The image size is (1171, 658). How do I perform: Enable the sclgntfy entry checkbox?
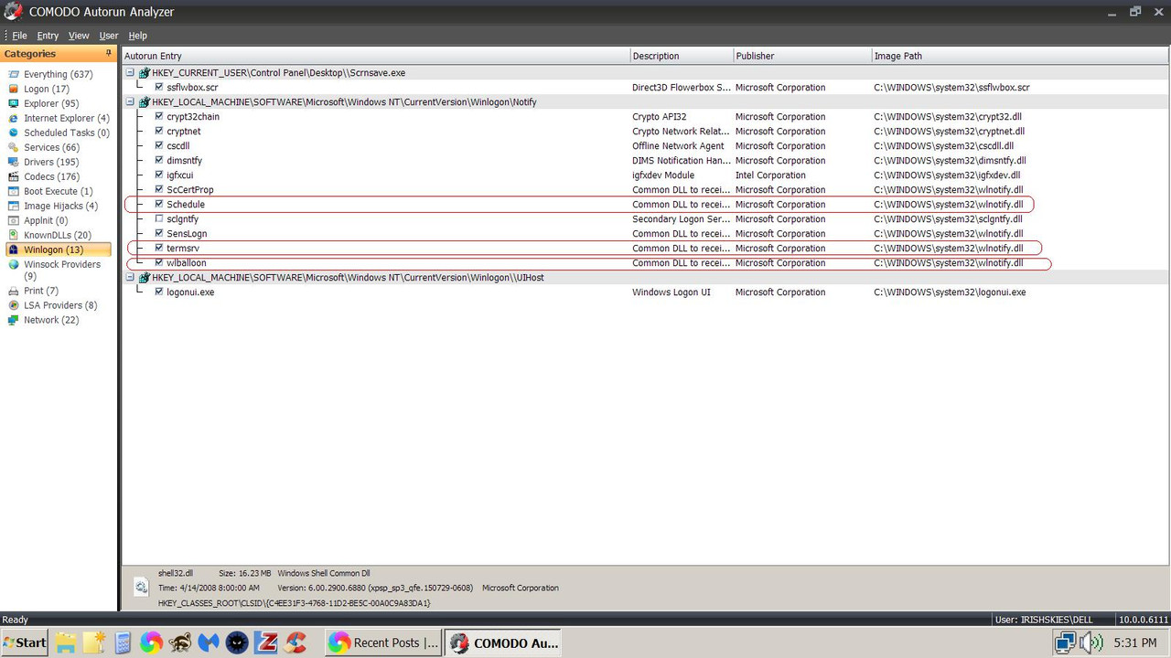159,218
